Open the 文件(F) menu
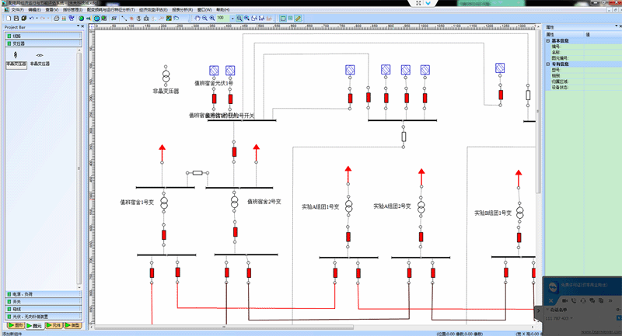This screenshot has width=622, height=336. 16,9
